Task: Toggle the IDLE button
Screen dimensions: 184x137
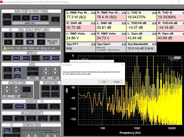Action: pyautogui.click(x=7, y=23)
